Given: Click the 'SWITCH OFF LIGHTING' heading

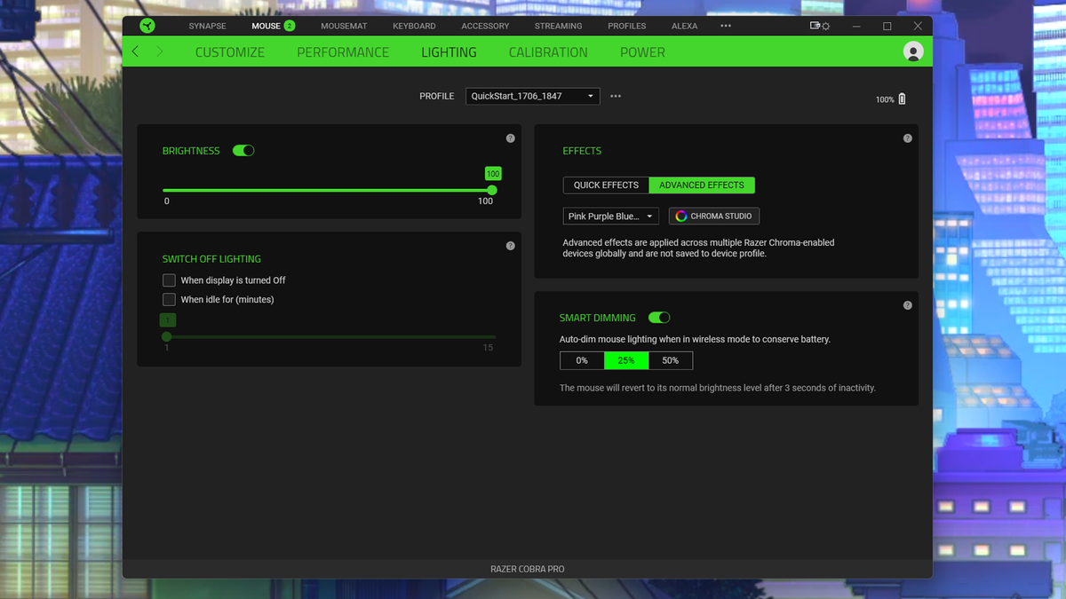Looking at the screenshot, I should 211,259.
